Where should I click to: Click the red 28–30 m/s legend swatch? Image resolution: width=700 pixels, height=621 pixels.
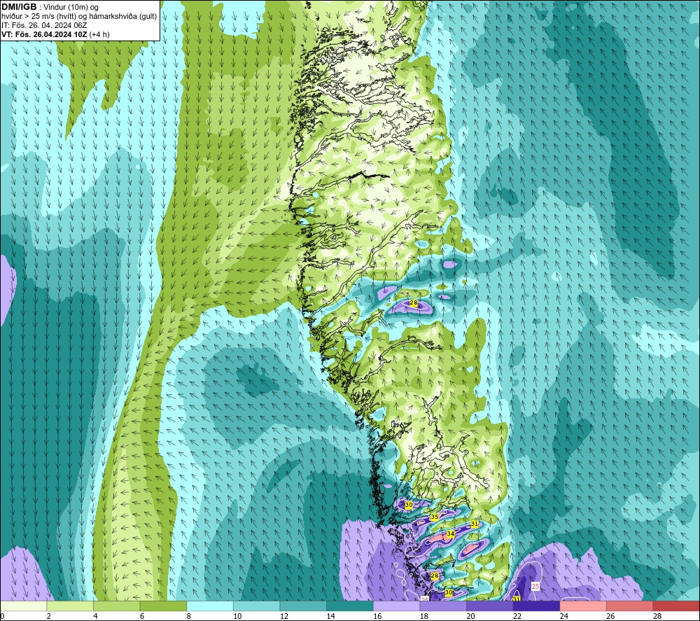676,606
